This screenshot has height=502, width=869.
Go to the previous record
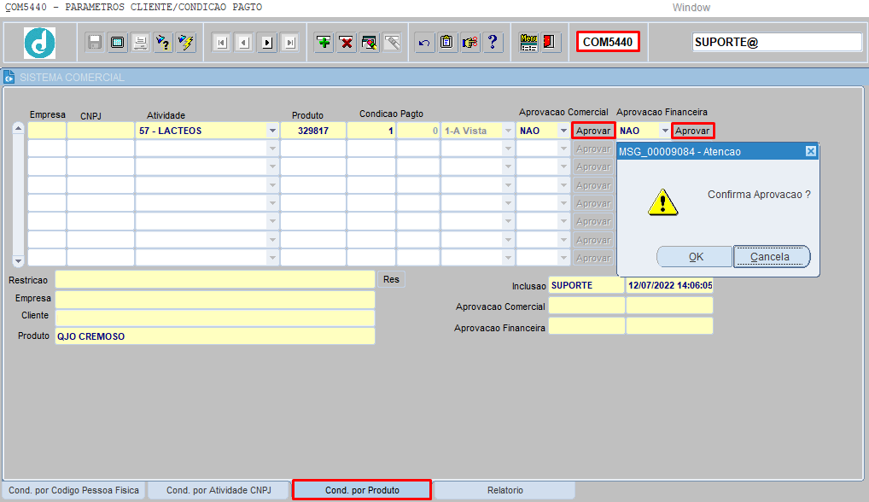(x=244, y=43)
